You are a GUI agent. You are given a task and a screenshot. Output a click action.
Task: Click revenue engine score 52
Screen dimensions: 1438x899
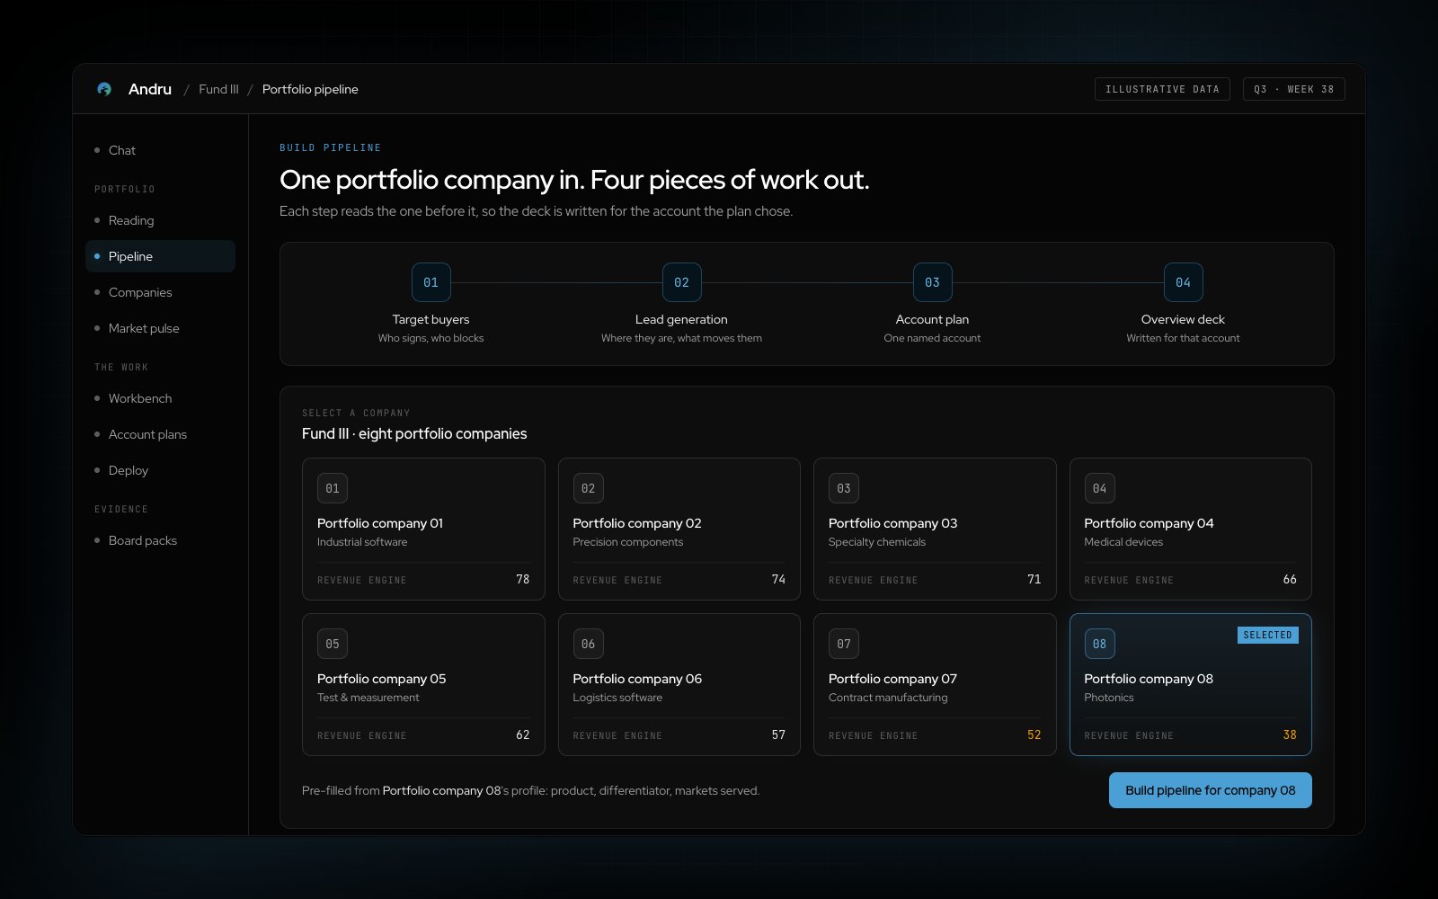(x=1034, y=734)
